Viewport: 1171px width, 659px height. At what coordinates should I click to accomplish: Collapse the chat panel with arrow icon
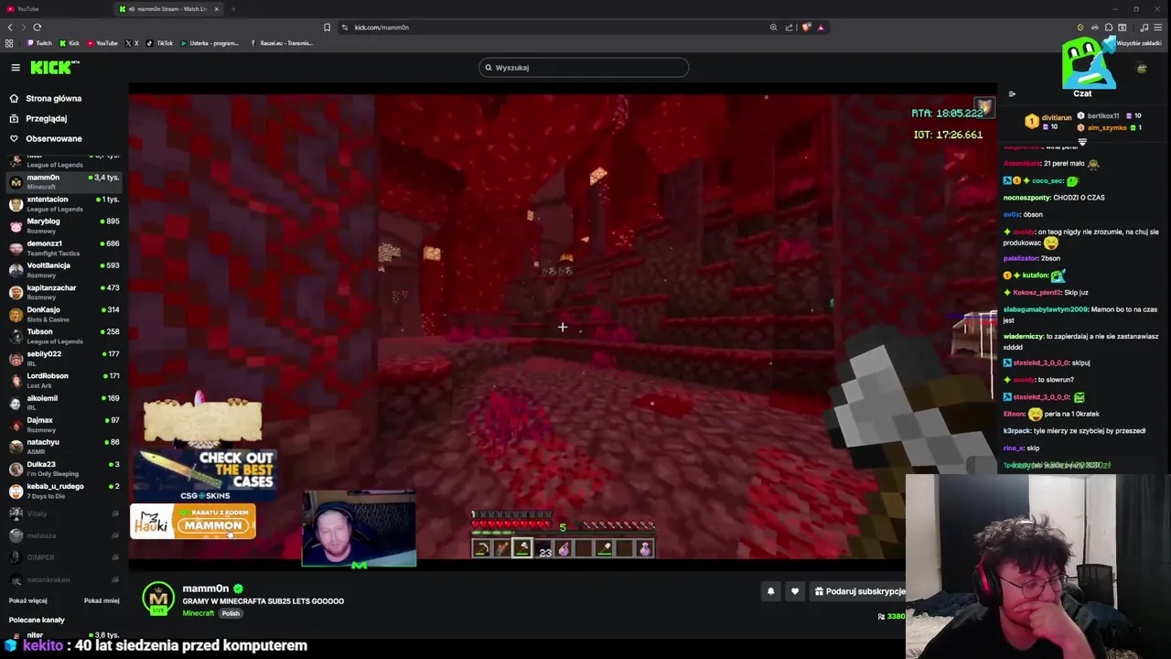(1012, 93)
